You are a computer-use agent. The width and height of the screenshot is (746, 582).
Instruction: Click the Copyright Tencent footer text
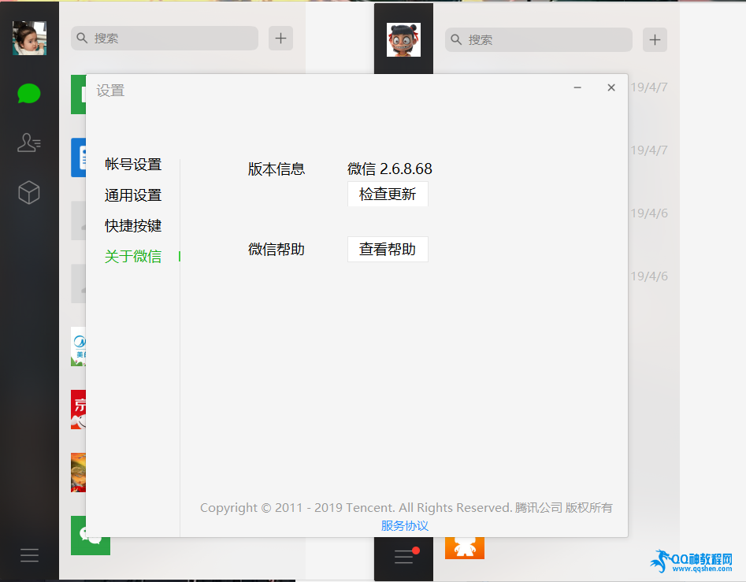[406, 508]
